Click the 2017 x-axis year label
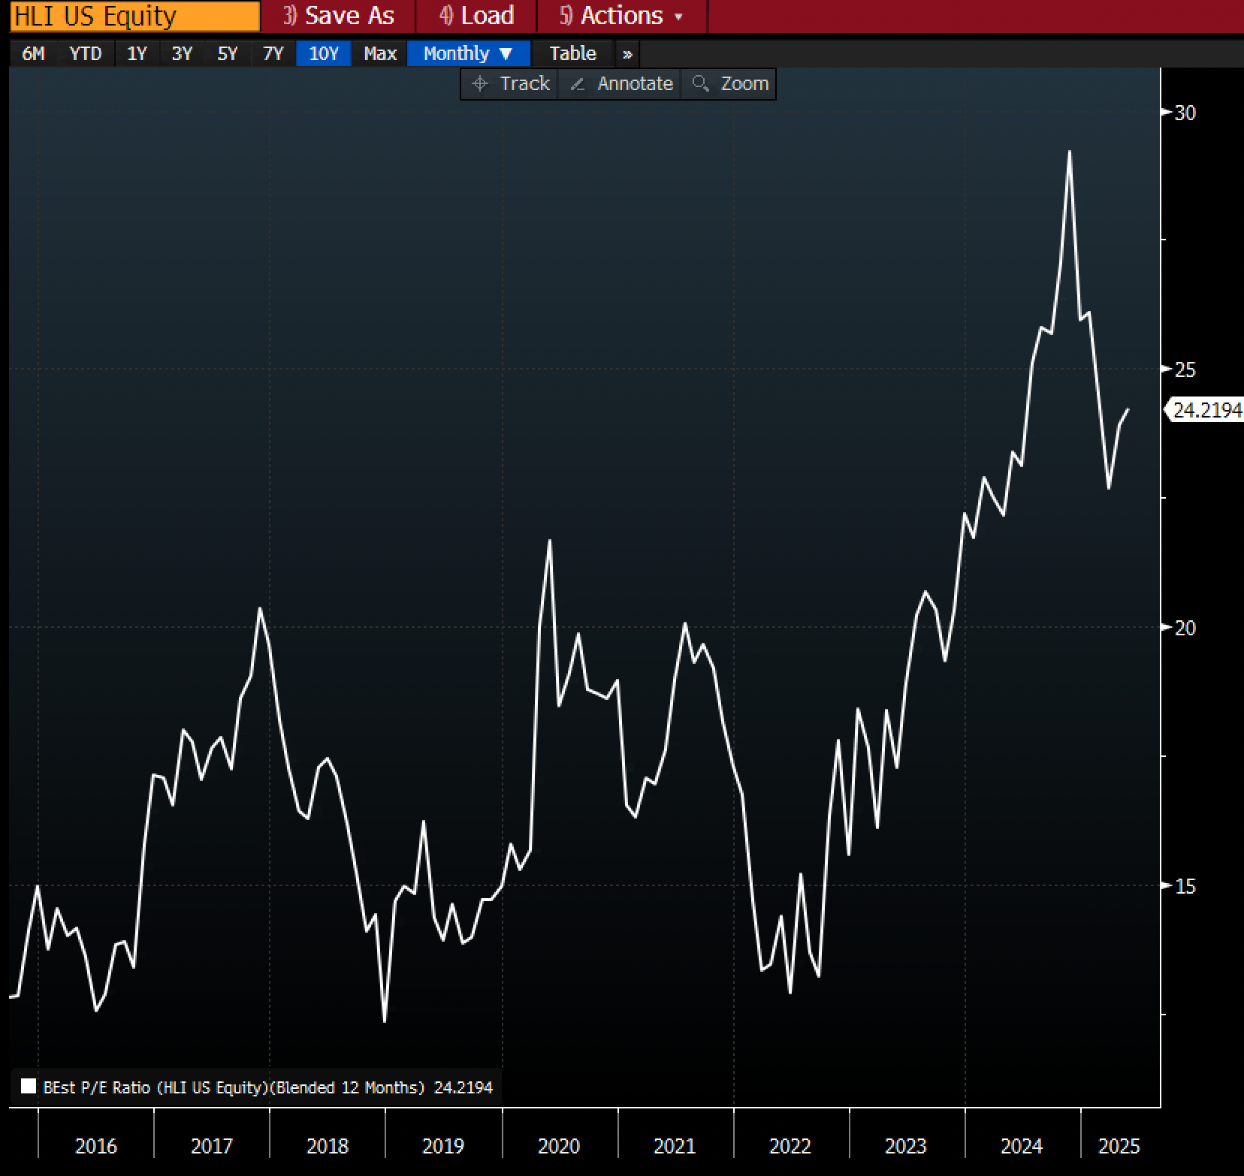Screen dimensions: 1244x1176 [x=212, y=1146]
